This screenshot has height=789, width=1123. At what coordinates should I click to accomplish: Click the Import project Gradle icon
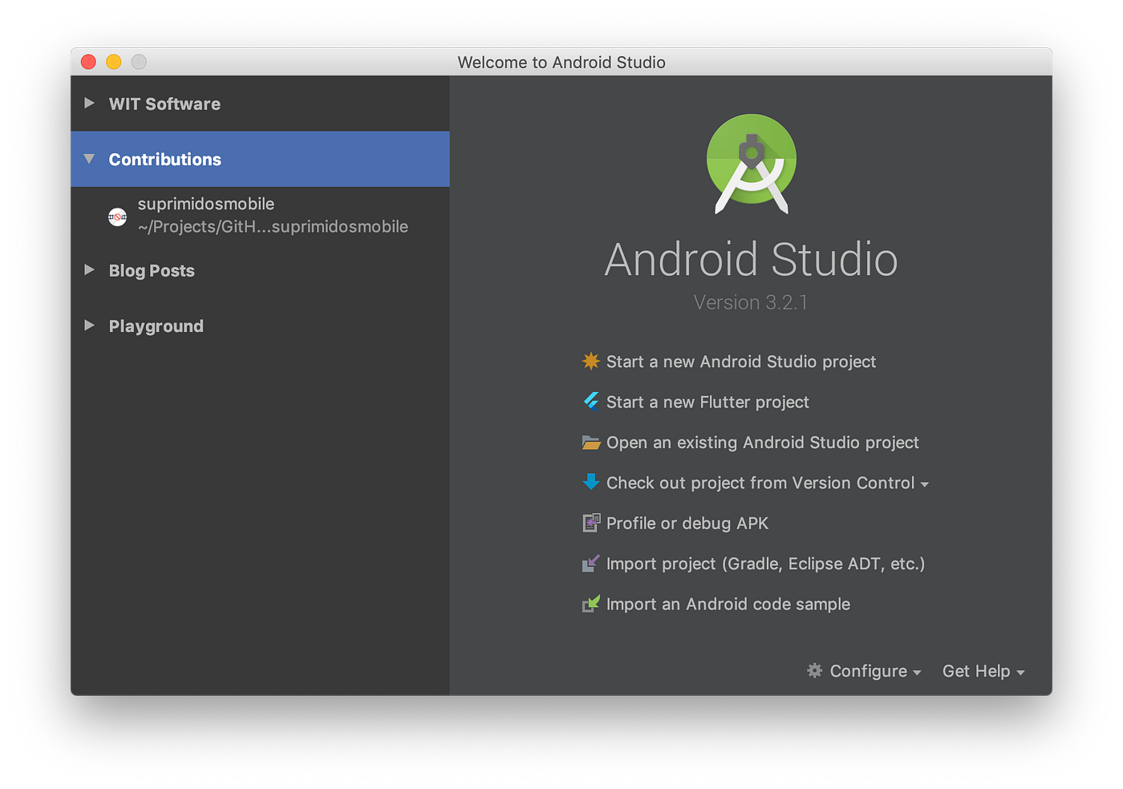click(x=591, y=563)
